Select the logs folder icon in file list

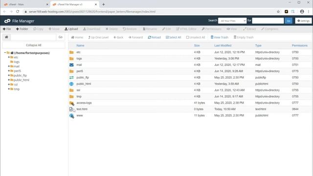pos(71,59)
